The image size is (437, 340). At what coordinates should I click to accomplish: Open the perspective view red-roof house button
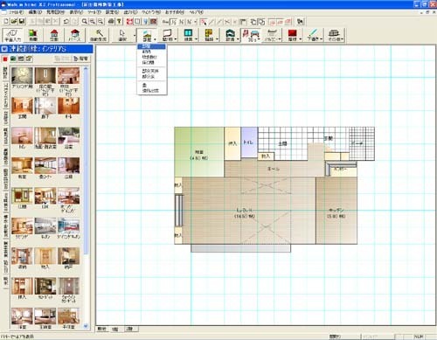[x=75, y=35]
